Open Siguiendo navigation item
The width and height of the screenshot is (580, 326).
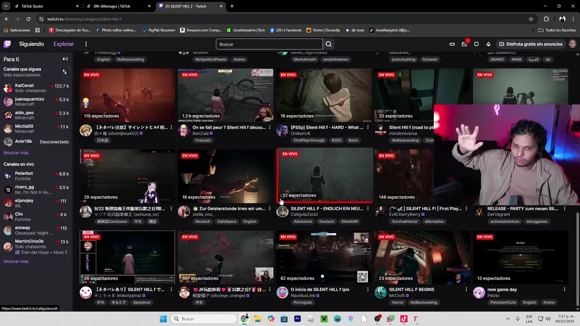click(31, 44)
